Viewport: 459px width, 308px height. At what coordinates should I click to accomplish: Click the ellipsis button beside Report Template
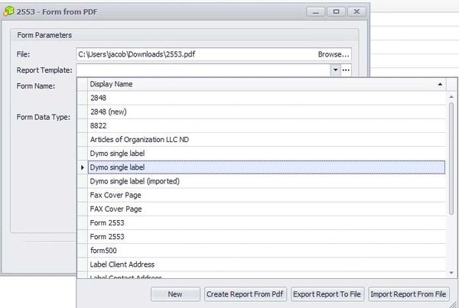click(346, 70)
